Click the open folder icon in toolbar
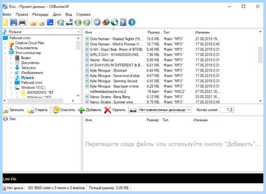 pos(6,22)
